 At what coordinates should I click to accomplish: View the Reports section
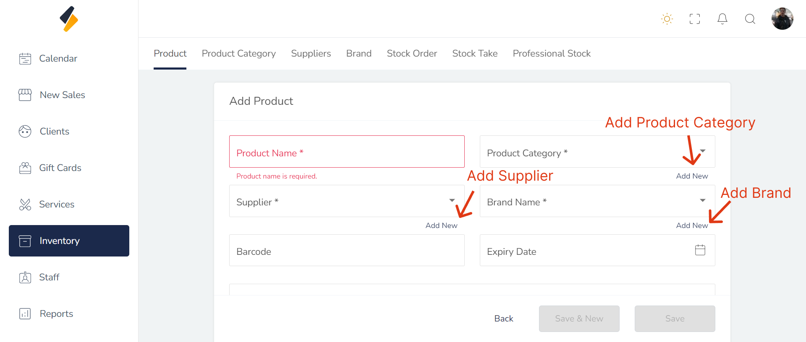[x=56, y=314]
